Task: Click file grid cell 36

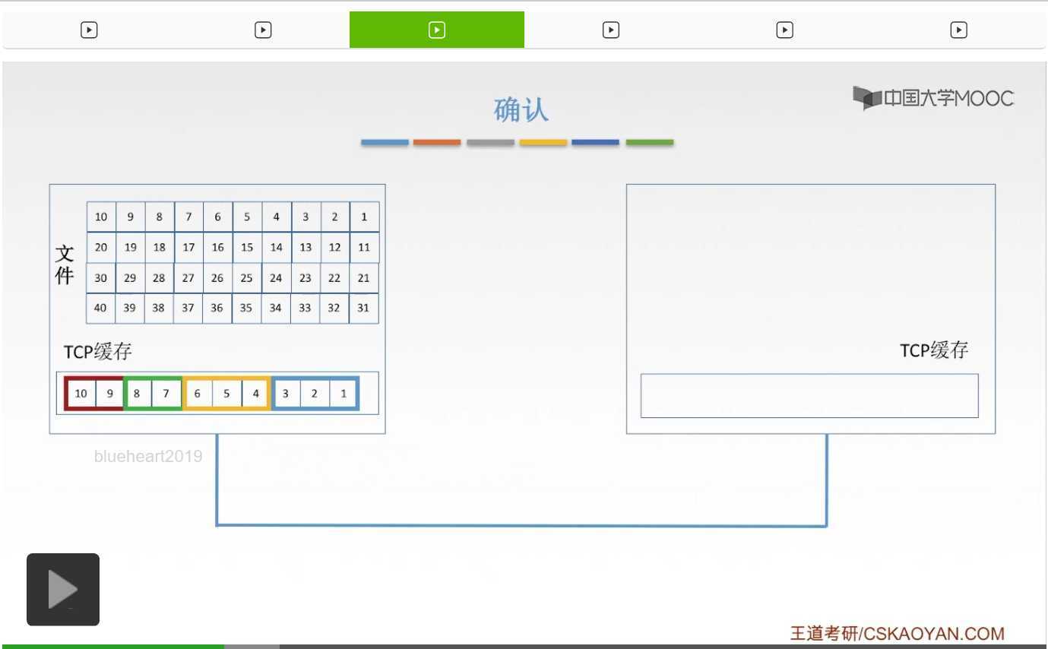Action: click(217, 308)
